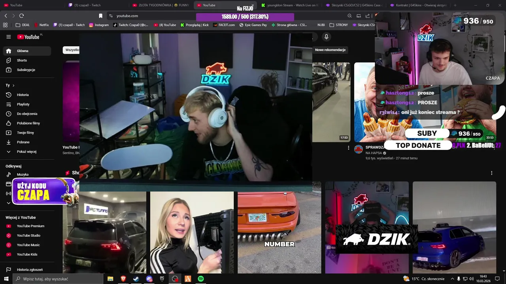Screen dimensions: 506x284
Task: Open Twoje filmy in the sidebar
Action: (x=27, y=133)
